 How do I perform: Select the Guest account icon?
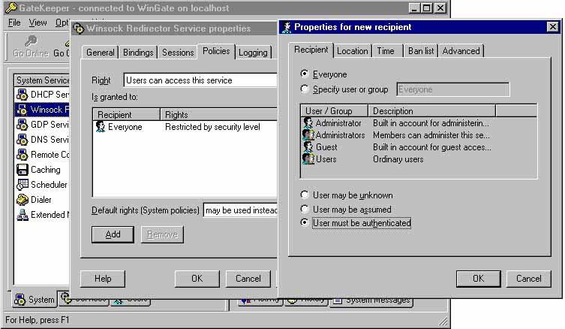[x=308, y=147]
